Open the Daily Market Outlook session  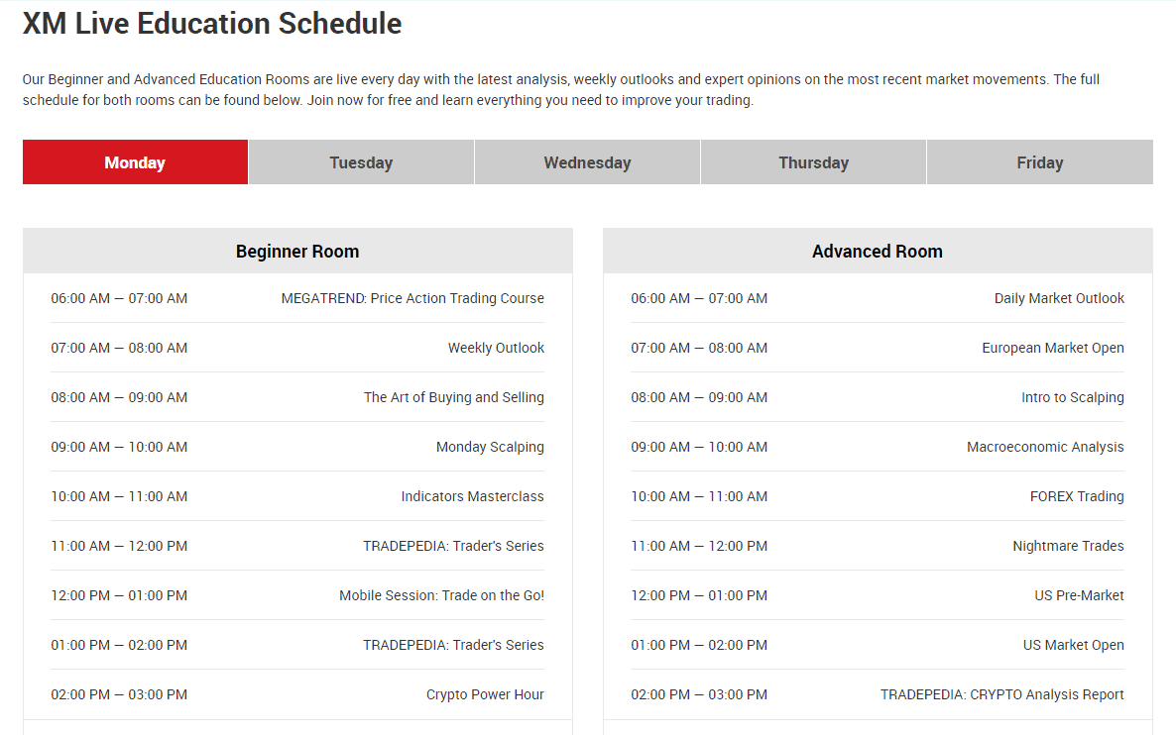click(1059, 298)
